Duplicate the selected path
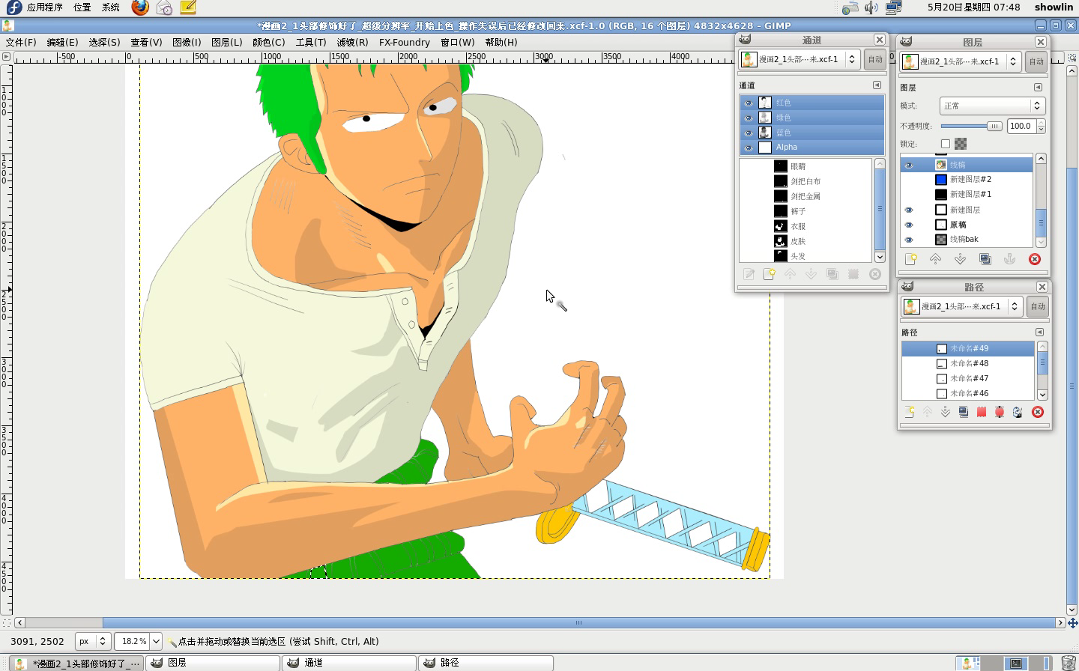This screenshot has height=671, width=1079. pyautogui.click(x=963, y=412)
